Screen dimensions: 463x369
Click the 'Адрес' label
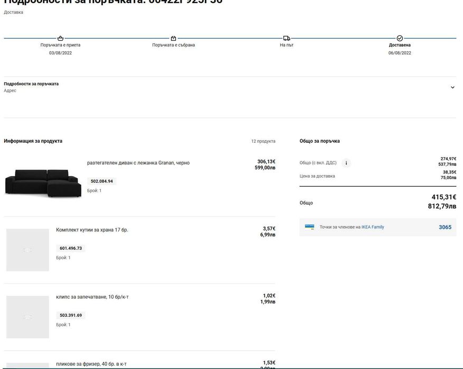click(x=10, y=91)
